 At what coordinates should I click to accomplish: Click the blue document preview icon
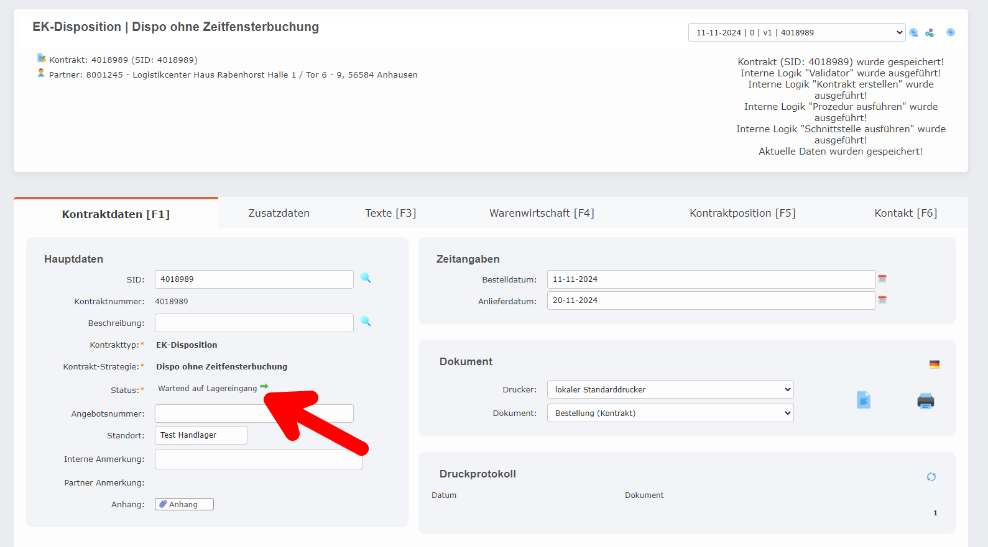(864, 400)
